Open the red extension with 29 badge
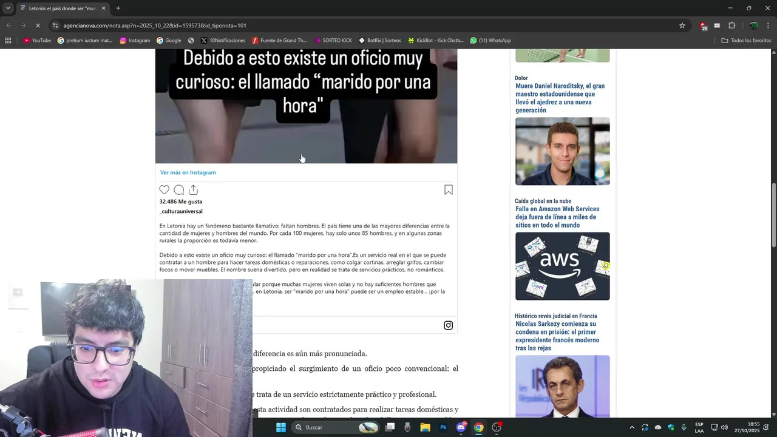The height and width of the screenshot is (437, 777). pyautogui.click(x=703, y=25)
